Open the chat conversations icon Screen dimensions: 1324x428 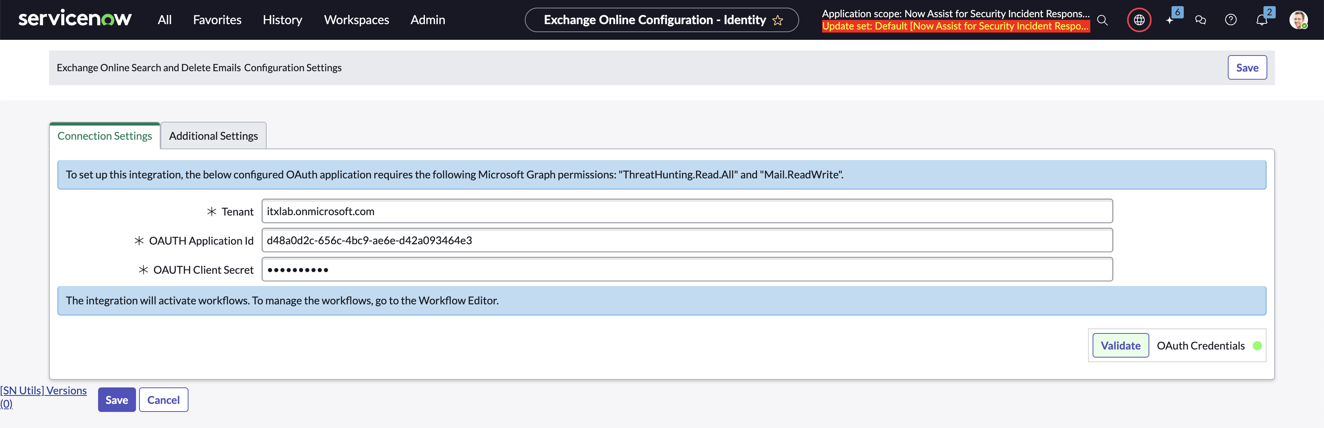(1201, 20)
